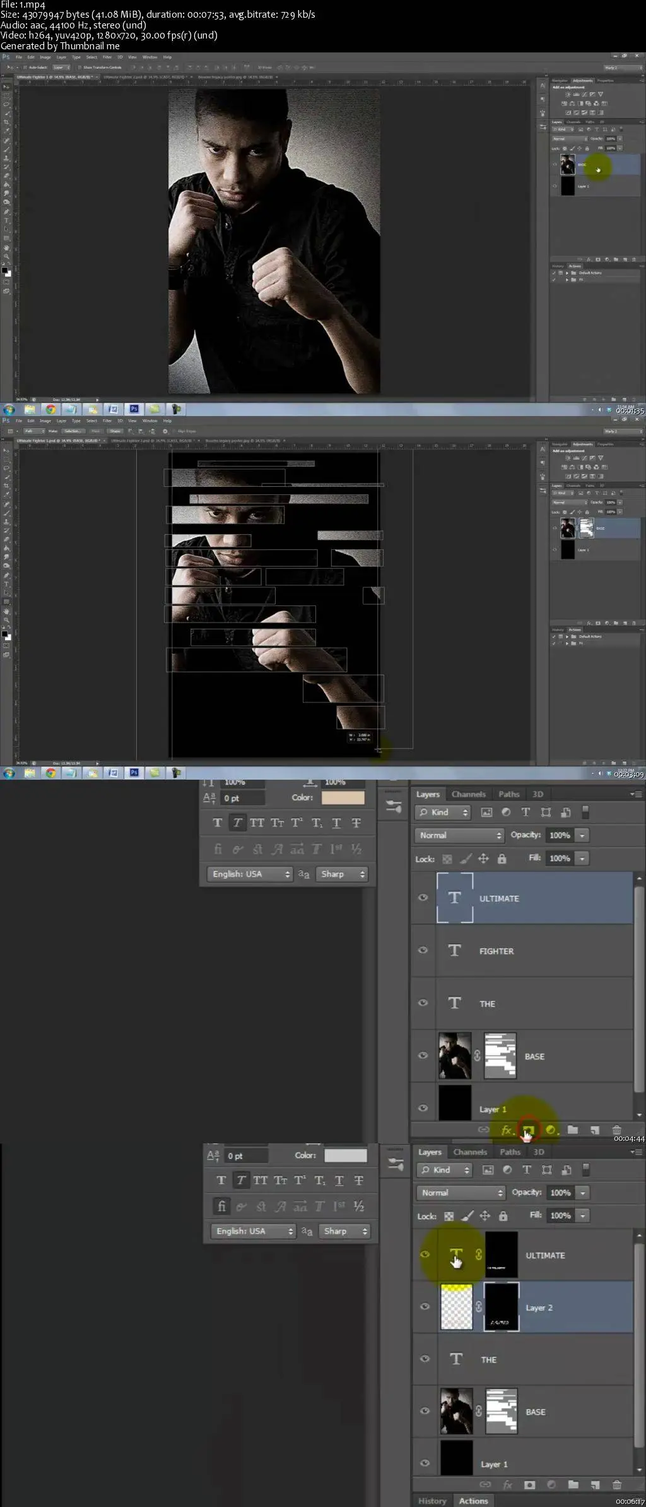Screen dimensions: 646x1507
Task: Open Kind filter dropdown in 00:06:17 frame
Action: pos(445,1170)
